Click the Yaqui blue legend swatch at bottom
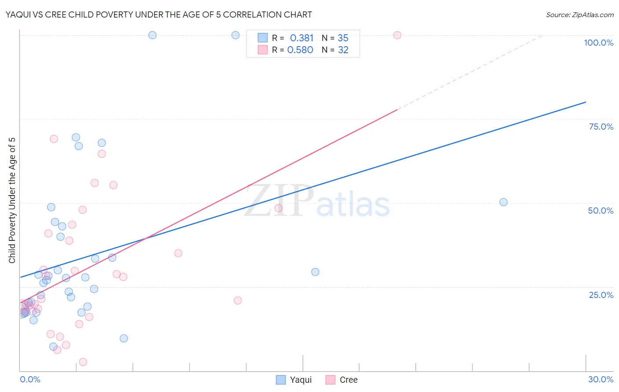The height and width of the screenshot is (392, 619). [281, 380]
